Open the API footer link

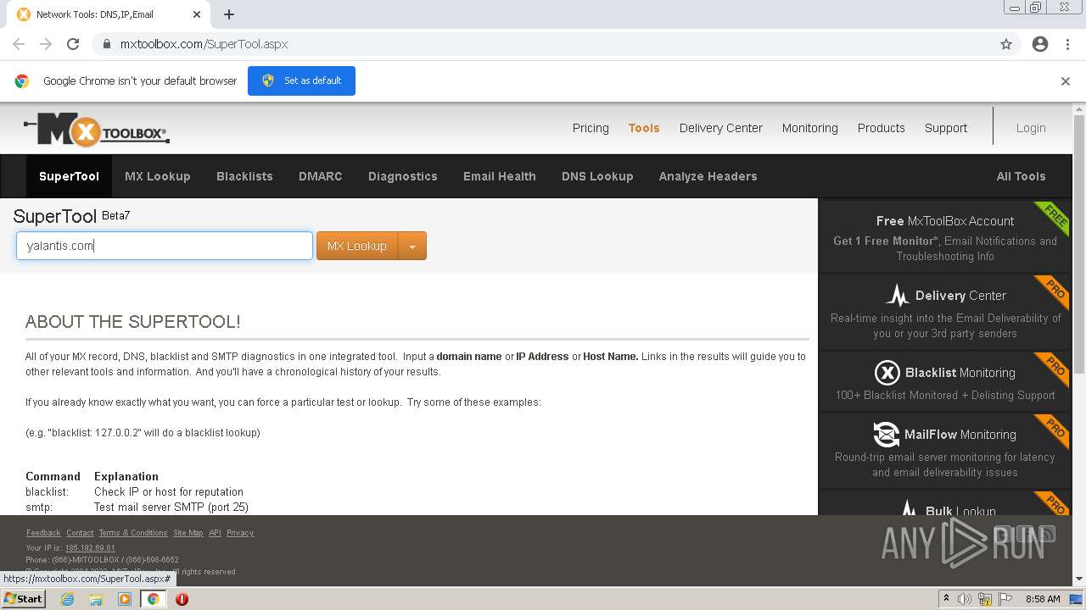tap(215, 533)
